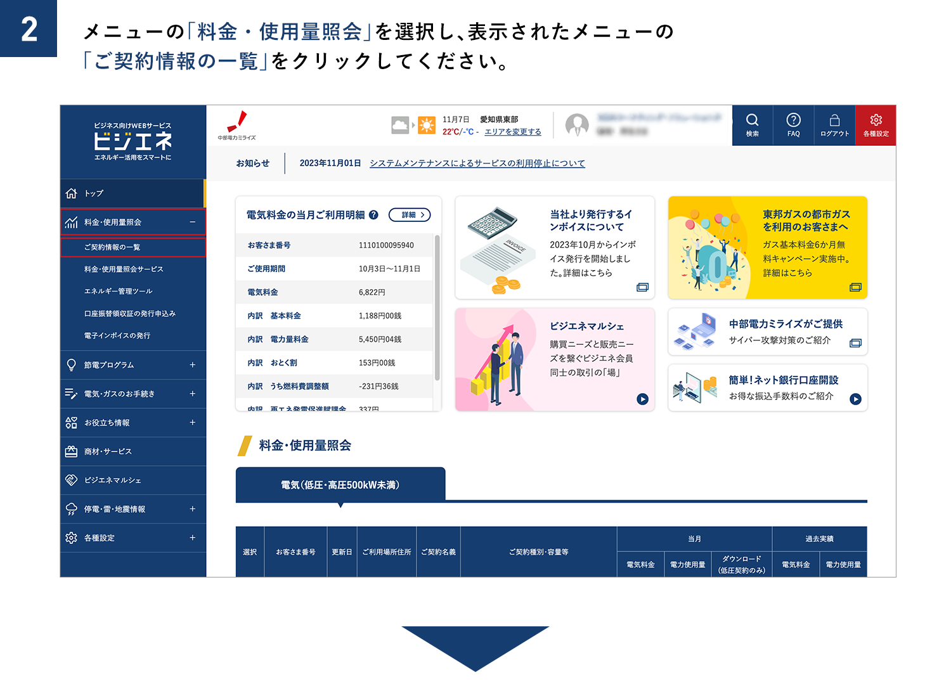Select ご契約情報の一覧 in the sidebar menu
Image resolution: width=951 pixels, height=691 pixels.
113,247
